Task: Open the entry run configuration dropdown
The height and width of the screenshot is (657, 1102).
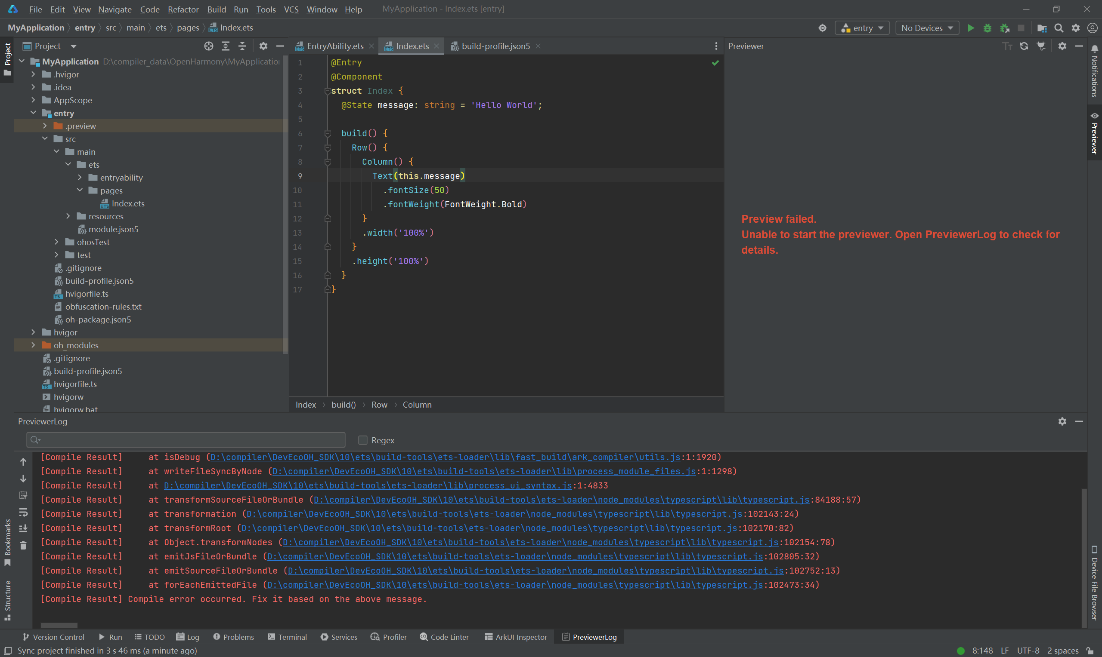Action: [862, 28]
